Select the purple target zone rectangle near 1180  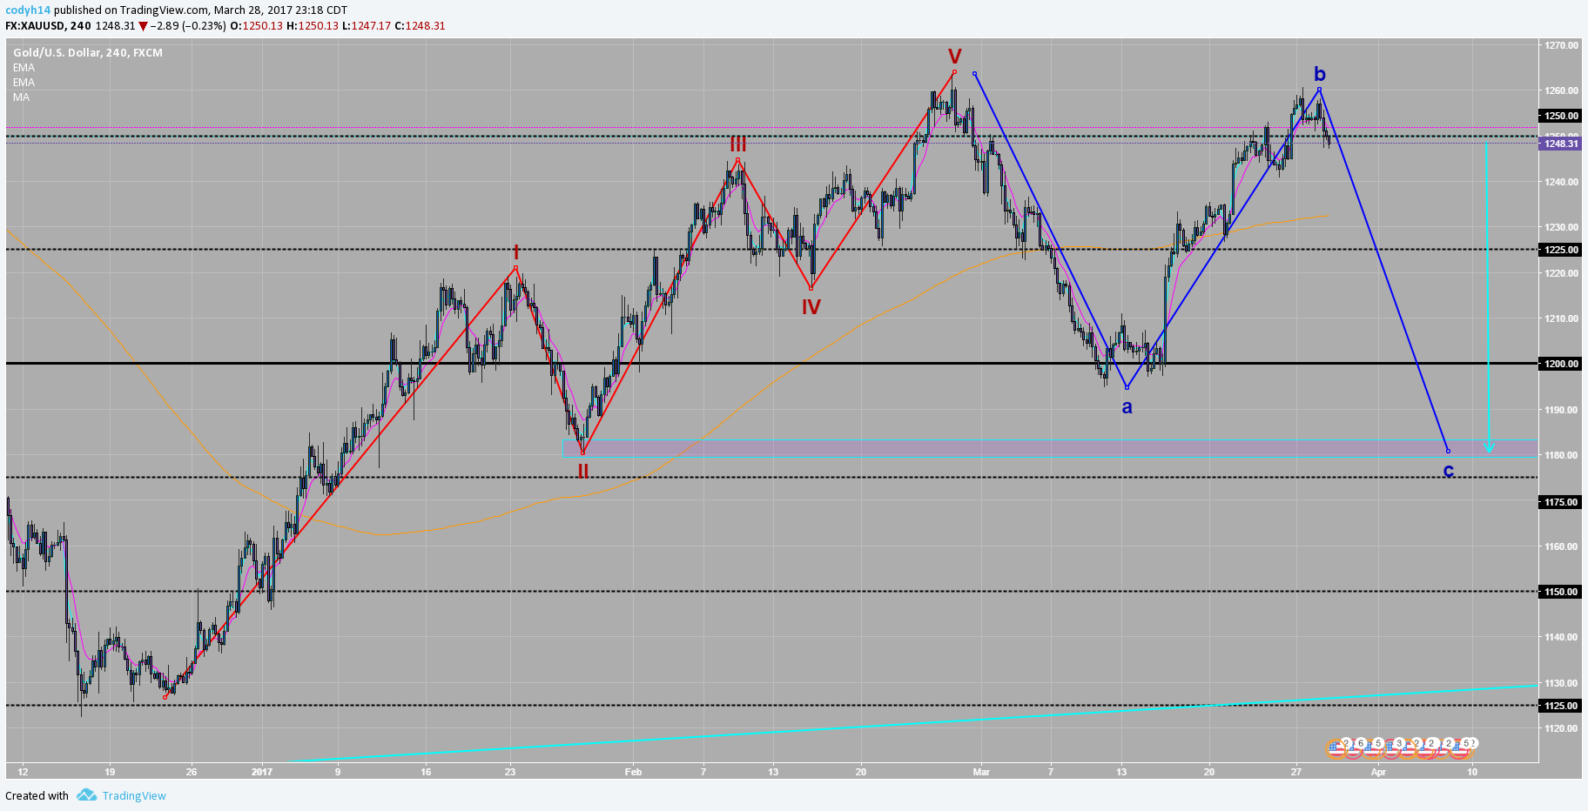point(1049,448)
